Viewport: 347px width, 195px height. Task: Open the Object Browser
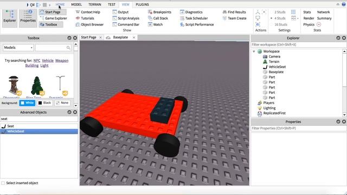pyautogui.click(x=89, y=24)
